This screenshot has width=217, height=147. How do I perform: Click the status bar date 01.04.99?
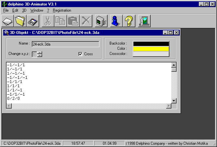tap(109, 143)
